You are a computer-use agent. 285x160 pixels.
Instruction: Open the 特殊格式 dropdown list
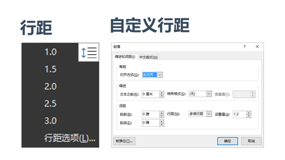(209, 94)
